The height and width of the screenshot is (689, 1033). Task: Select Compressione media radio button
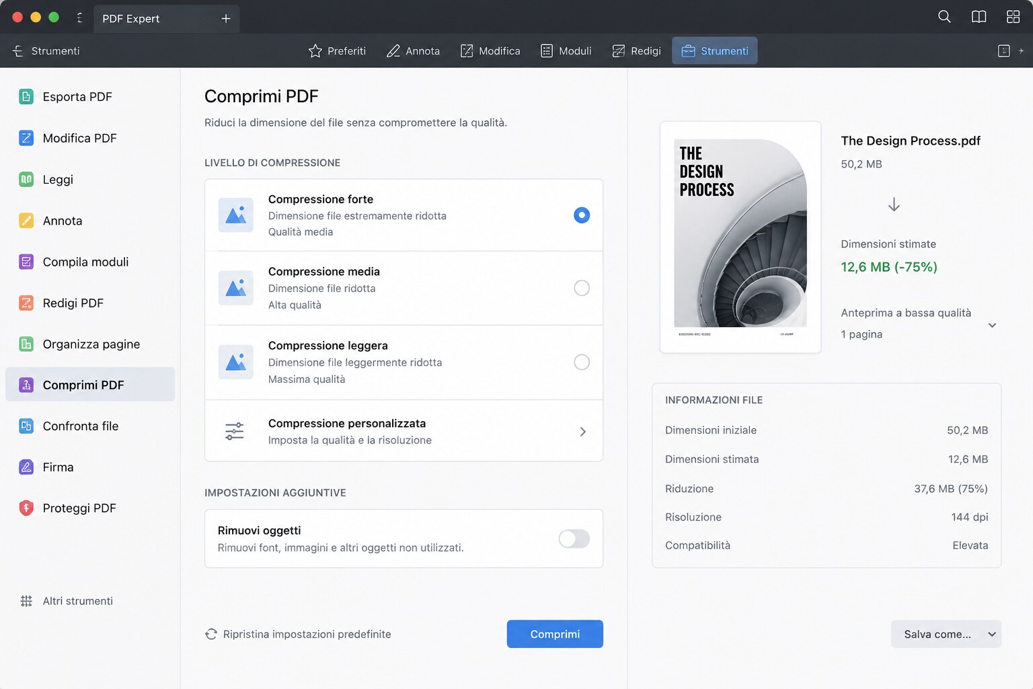(x=582, y=288)
